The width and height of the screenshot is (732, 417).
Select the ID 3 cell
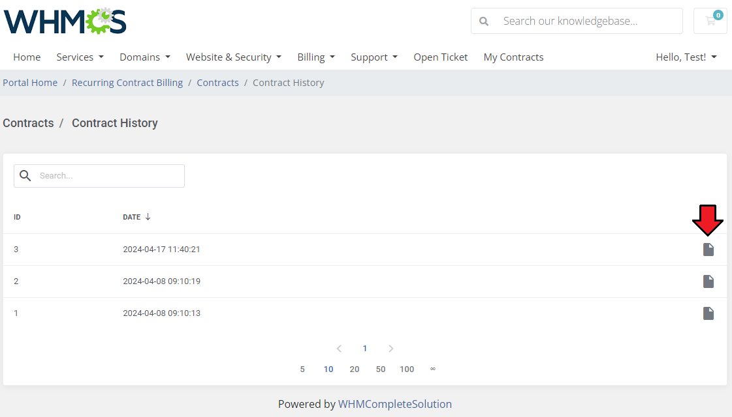coord(16,250)
